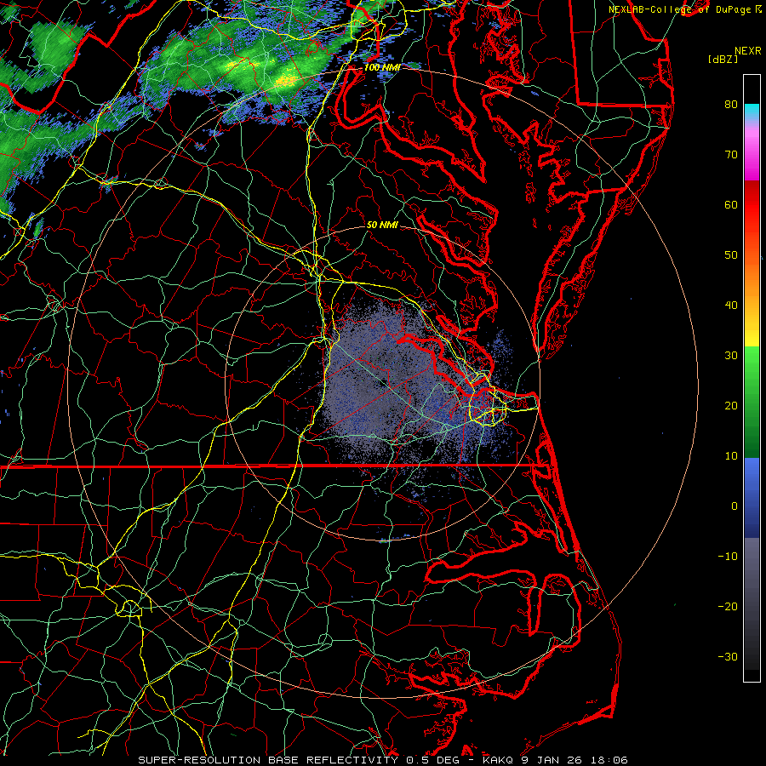
Task: Click the 30 dBZ scale value
Action: point(731,355)
